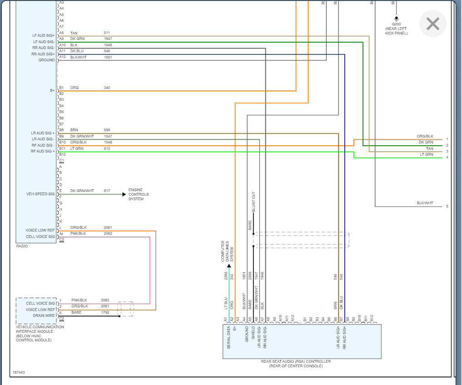Select 'REAR SEAT AUDIO (RSA) CONTROLLER' label
The image size is (462, 385).
point(296,361)
